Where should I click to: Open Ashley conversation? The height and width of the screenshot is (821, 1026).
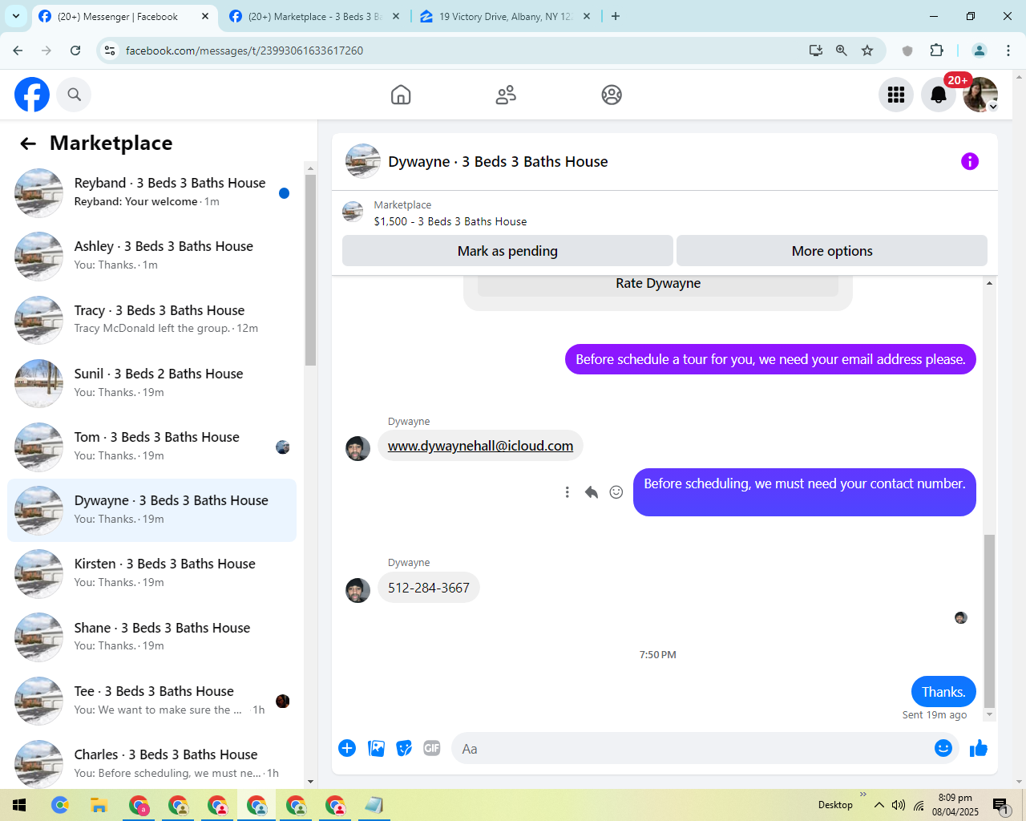coord(152,256)
